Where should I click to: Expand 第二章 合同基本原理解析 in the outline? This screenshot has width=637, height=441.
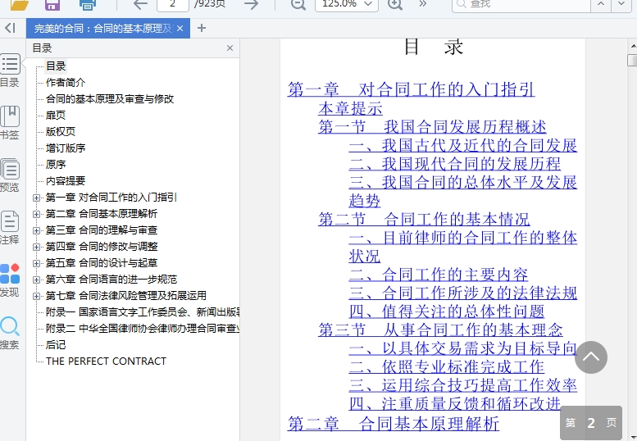coord(37,214)
